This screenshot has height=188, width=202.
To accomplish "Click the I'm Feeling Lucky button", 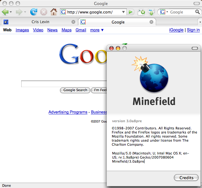I will [99, 90].
